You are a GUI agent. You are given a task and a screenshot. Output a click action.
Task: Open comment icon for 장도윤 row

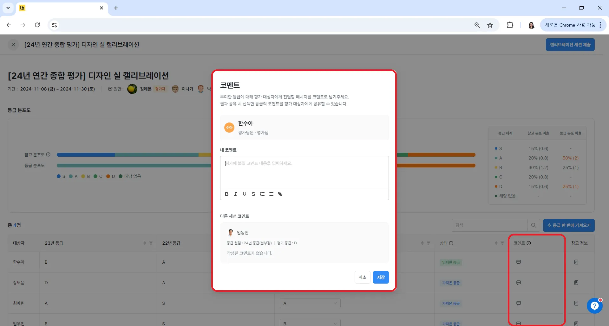(519, 283)
